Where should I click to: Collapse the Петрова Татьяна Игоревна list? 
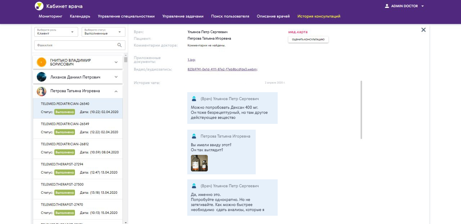(x=116, y=91)
